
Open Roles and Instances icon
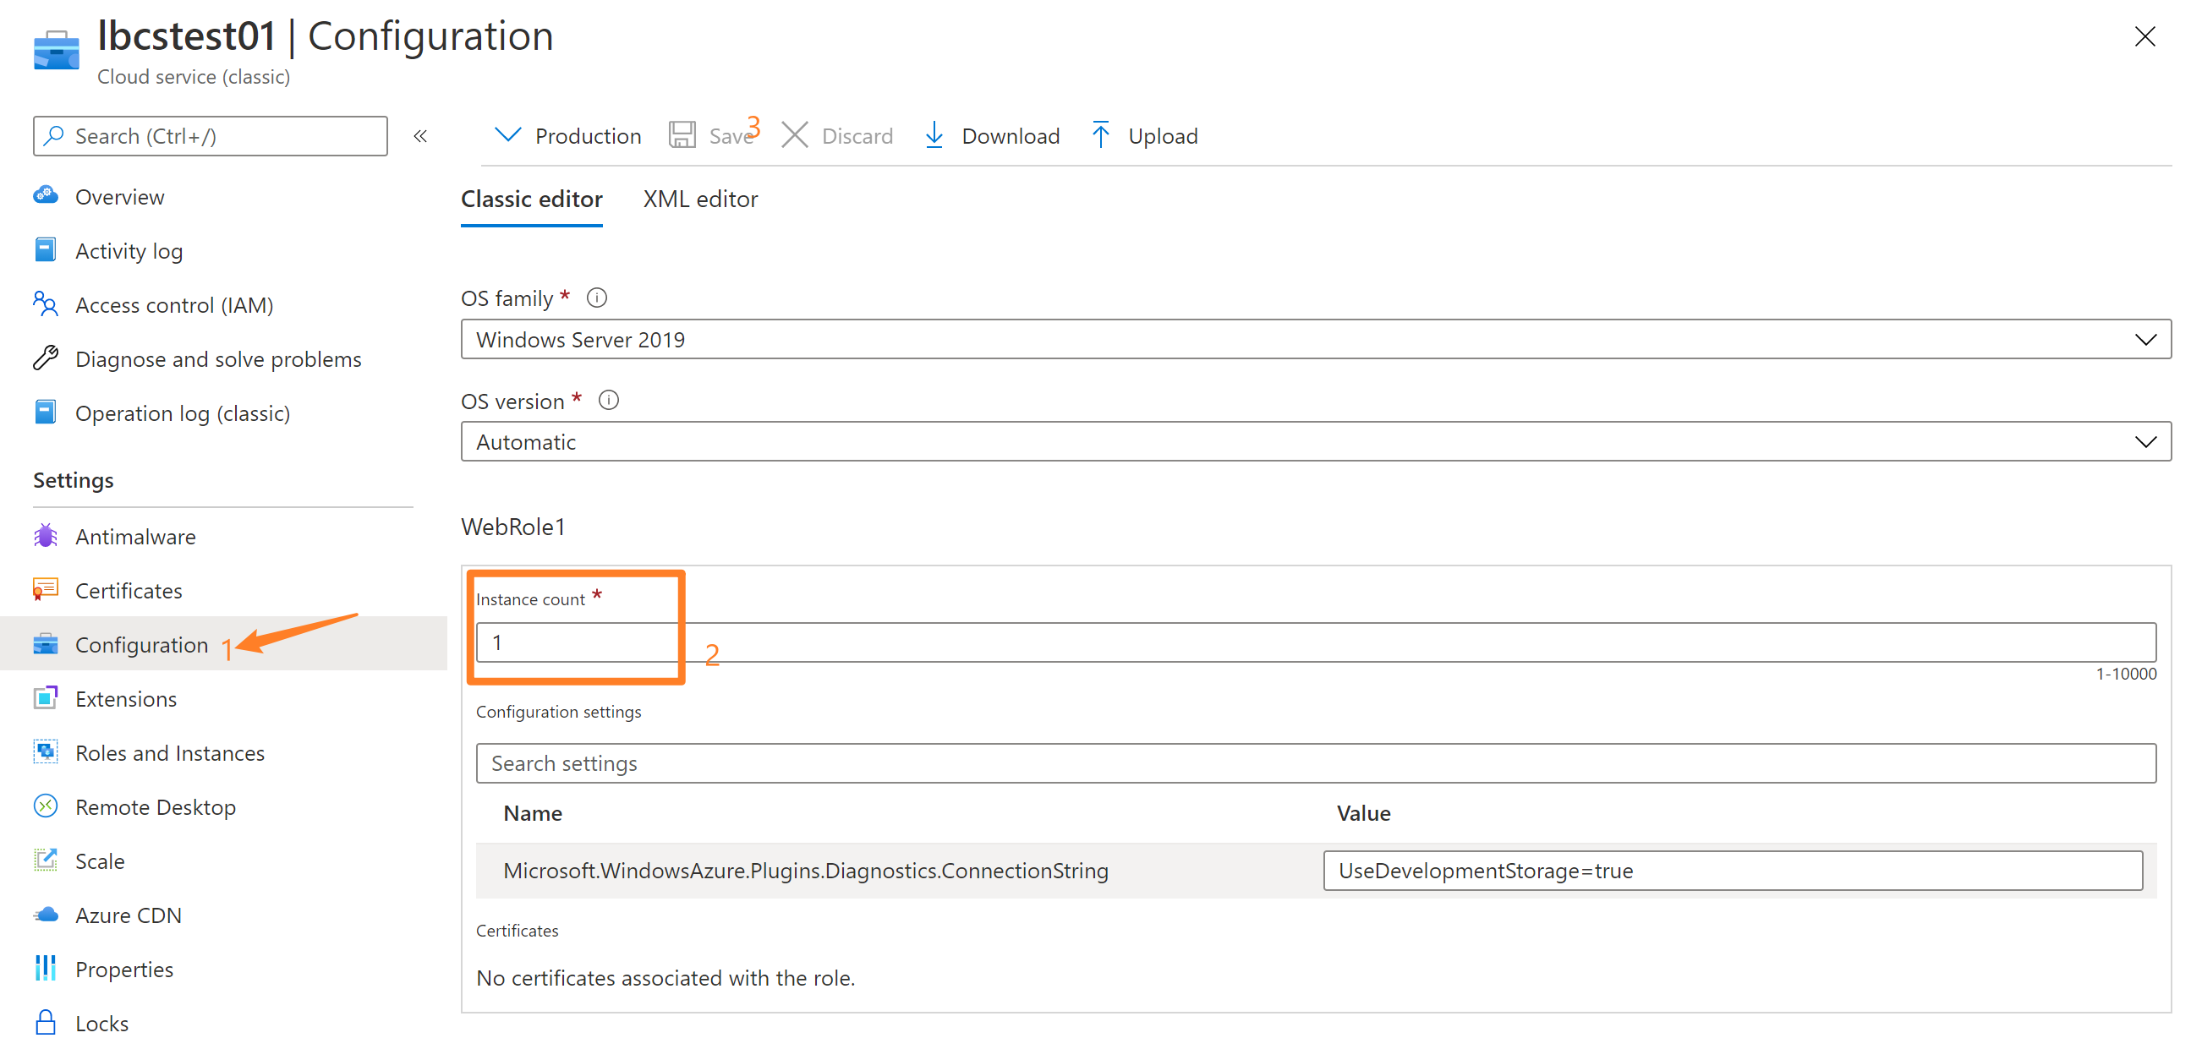pyautogui.click(x=45, y=752)
